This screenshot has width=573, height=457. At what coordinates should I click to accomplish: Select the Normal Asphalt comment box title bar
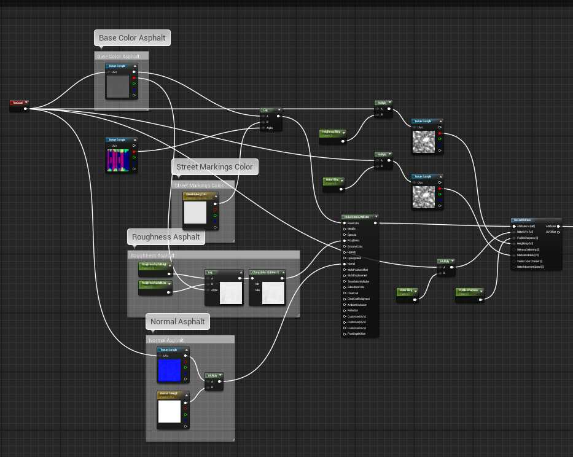click(x=190, y=340)
